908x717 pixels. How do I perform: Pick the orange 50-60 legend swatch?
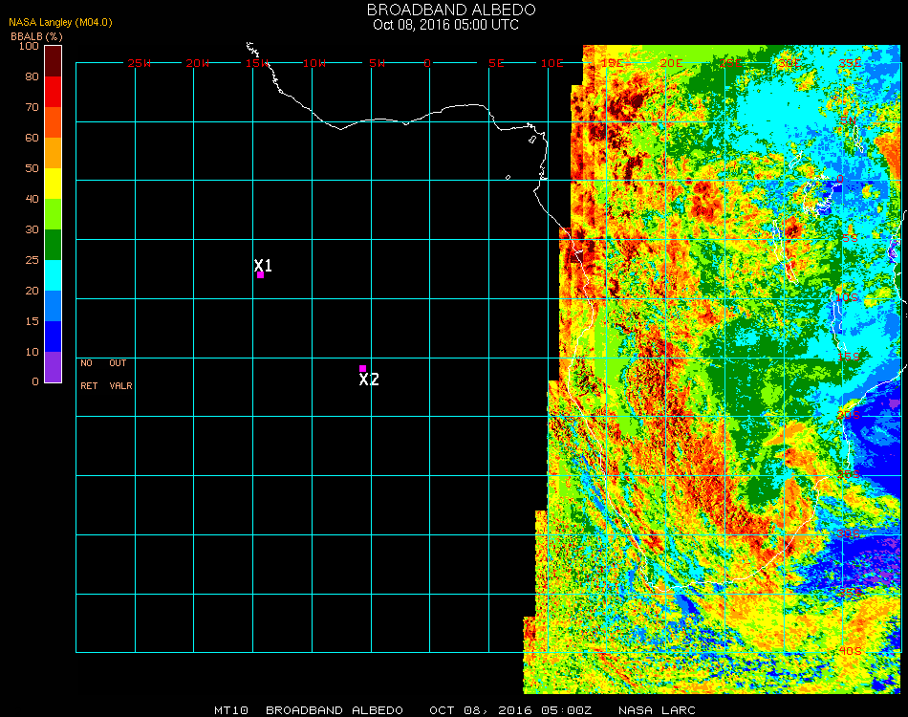[x=53, y=153]
